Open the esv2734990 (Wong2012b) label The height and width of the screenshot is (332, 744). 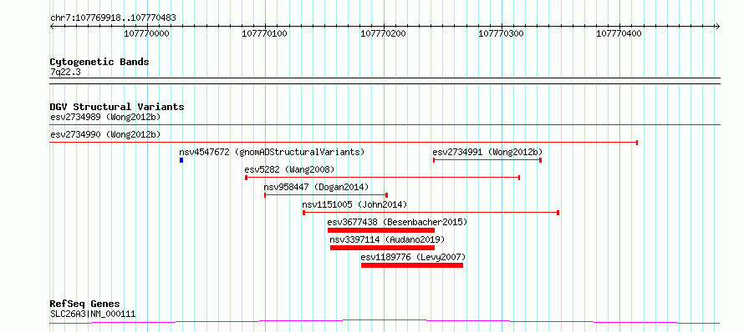click(x=105, y=134)
